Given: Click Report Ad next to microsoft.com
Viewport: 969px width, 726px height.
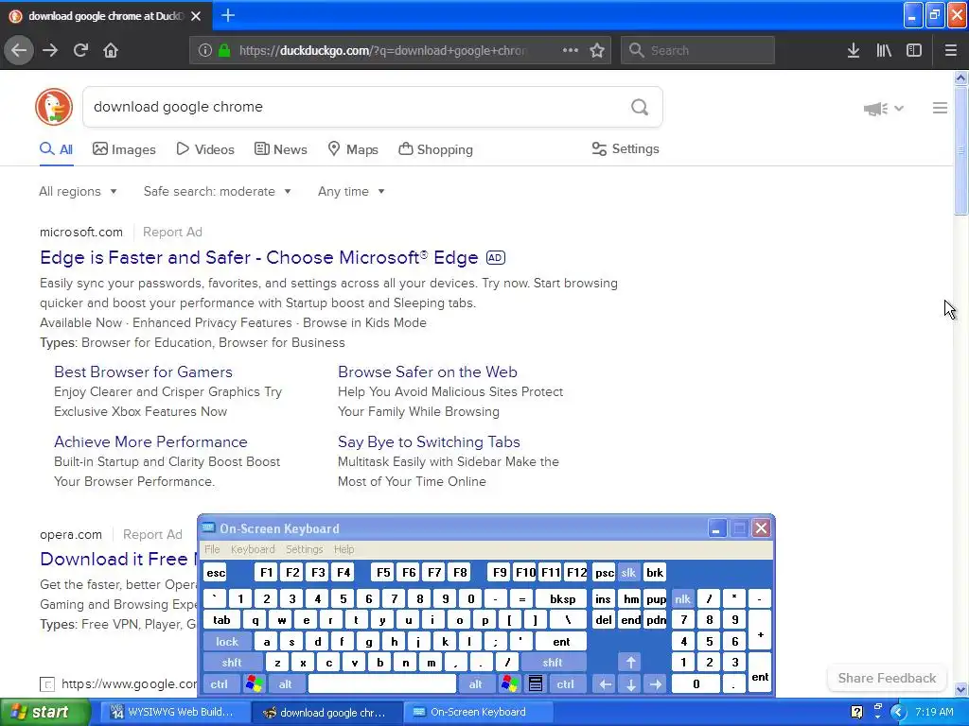Looking at the screenshot, I should [x=172, y=233].
